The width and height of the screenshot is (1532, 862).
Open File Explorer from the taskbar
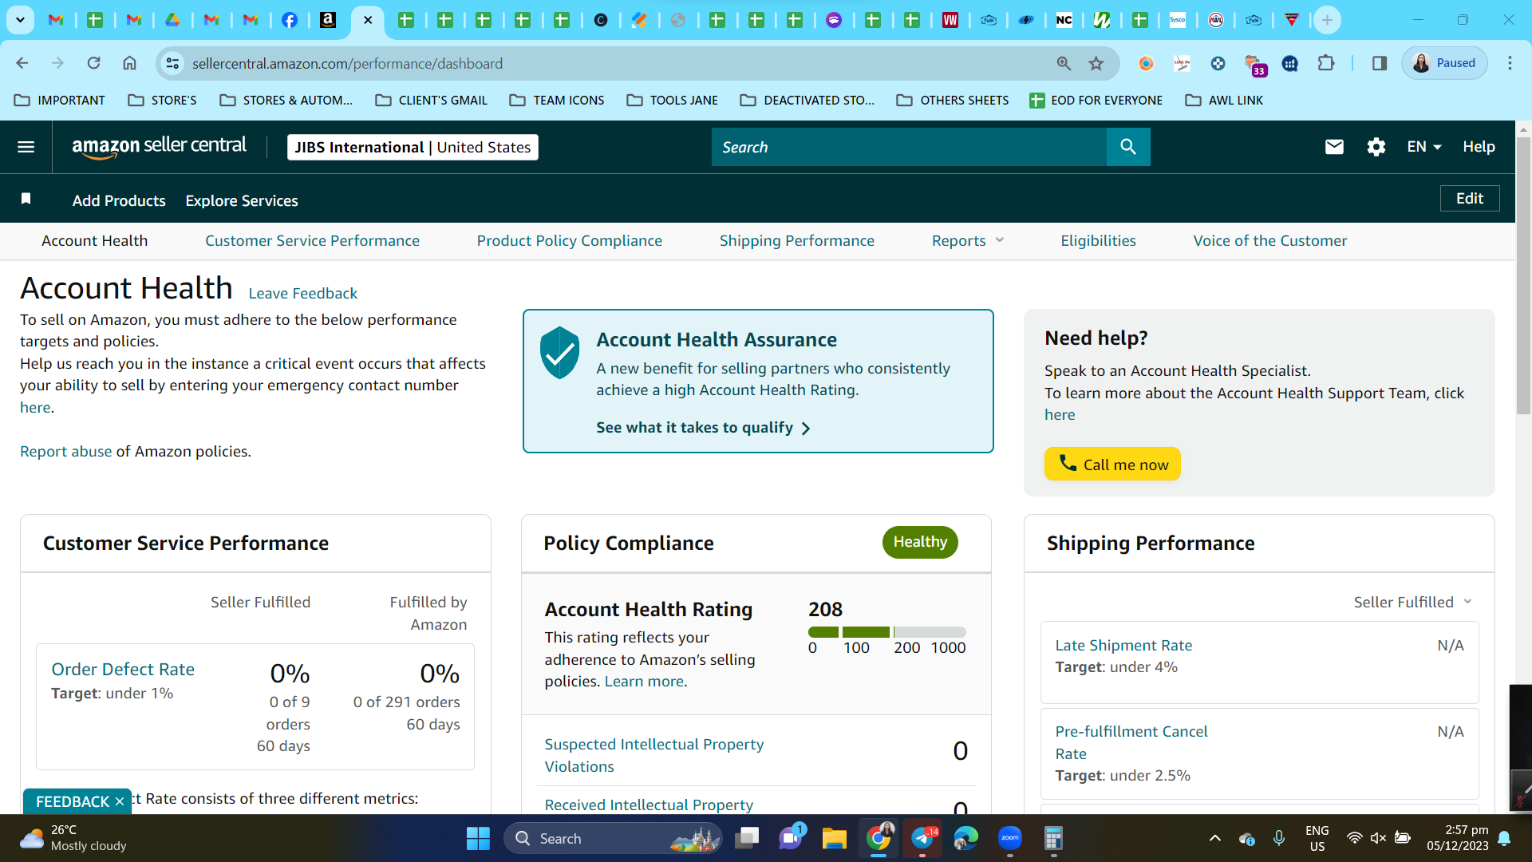coord(834,838)
